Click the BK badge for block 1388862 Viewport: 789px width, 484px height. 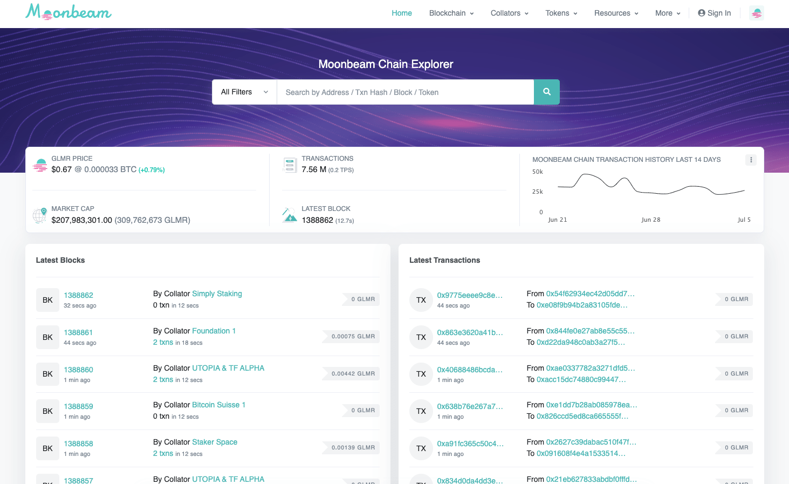pos(47,299)
